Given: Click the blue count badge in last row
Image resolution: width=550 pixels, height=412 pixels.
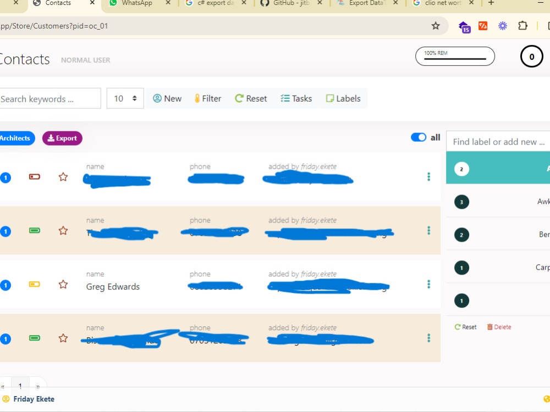Looking at the screenshot, I should tap(5, 339).
